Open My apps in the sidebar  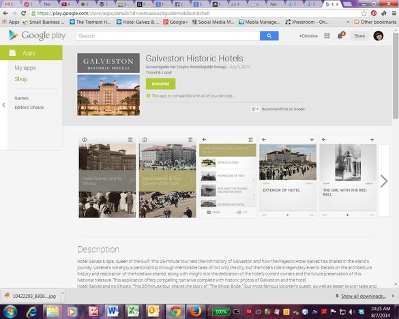coord(25,68)
